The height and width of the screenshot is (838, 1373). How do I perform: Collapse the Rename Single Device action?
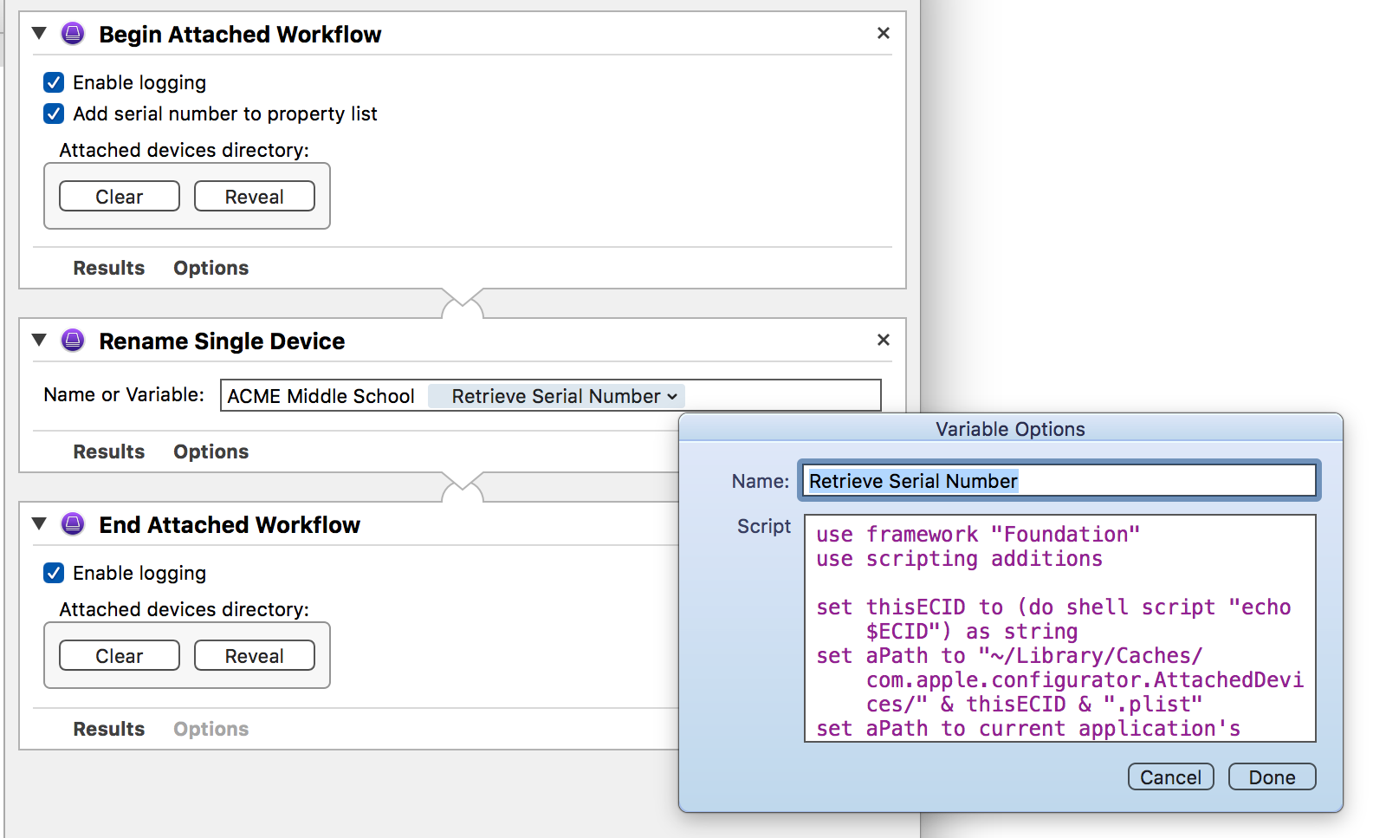pos(39,341)
